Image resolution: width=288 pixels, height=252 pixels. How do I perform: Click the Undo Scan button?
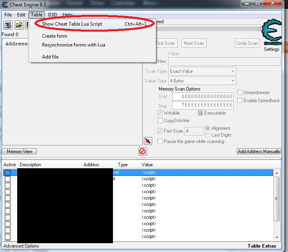(247, 43)
